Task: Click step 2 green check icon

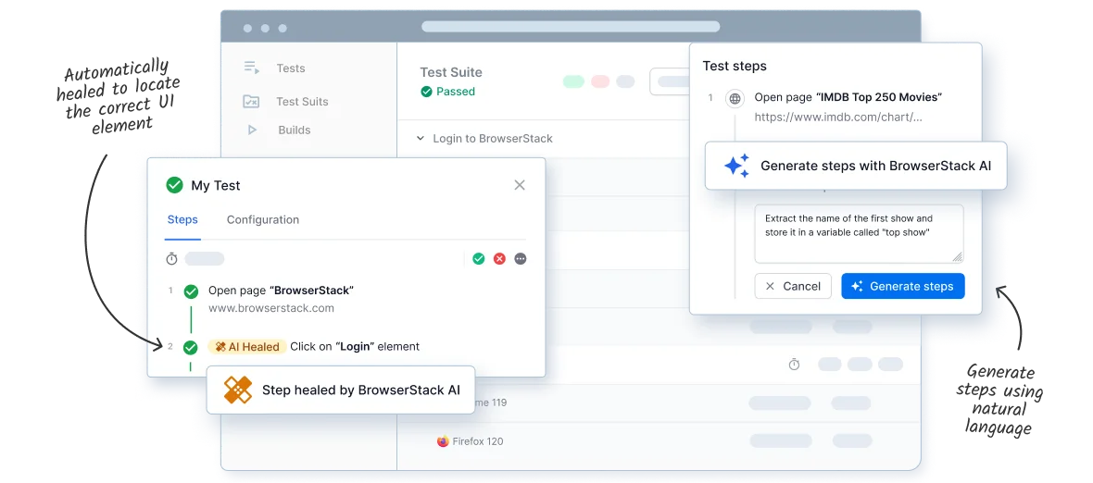Action: pos(190,347)
